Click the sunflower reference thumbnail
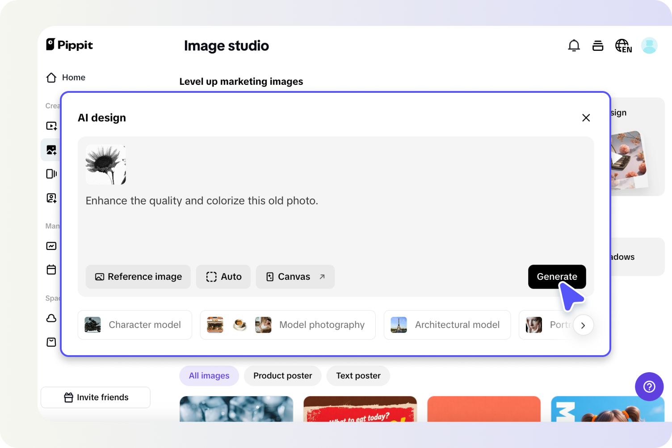The width and height of the screenshot is (672, 448). coord(106,165)
